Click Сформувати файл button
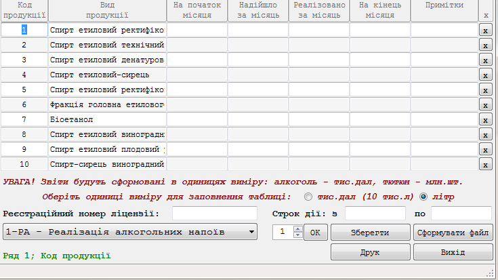 pyautogui.click(x=453, y=232)
